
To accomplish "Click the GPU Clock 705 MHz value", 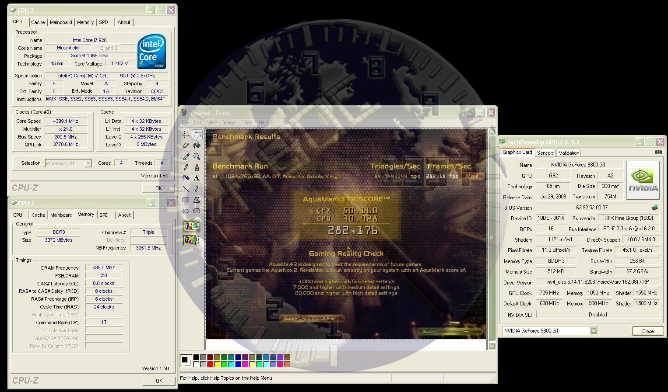I will click(549, 293).
